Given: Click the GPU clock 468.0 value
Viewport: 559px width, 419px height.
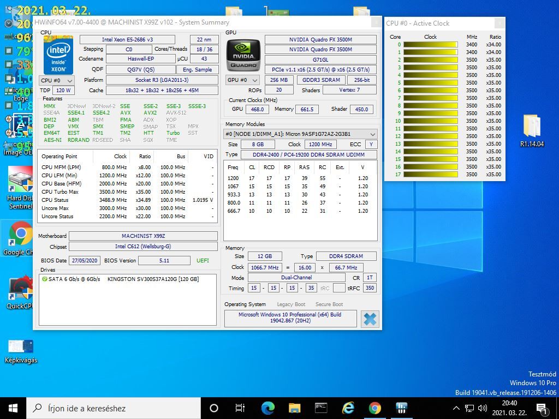Looking at the screenshot, I should click(x=258, y=109).
